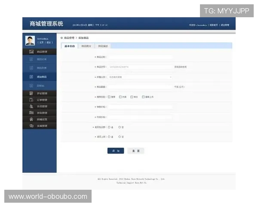The width and height of the screenshot is (258, 207).
Task: Click the 重置 reset button
Action: 136,151
